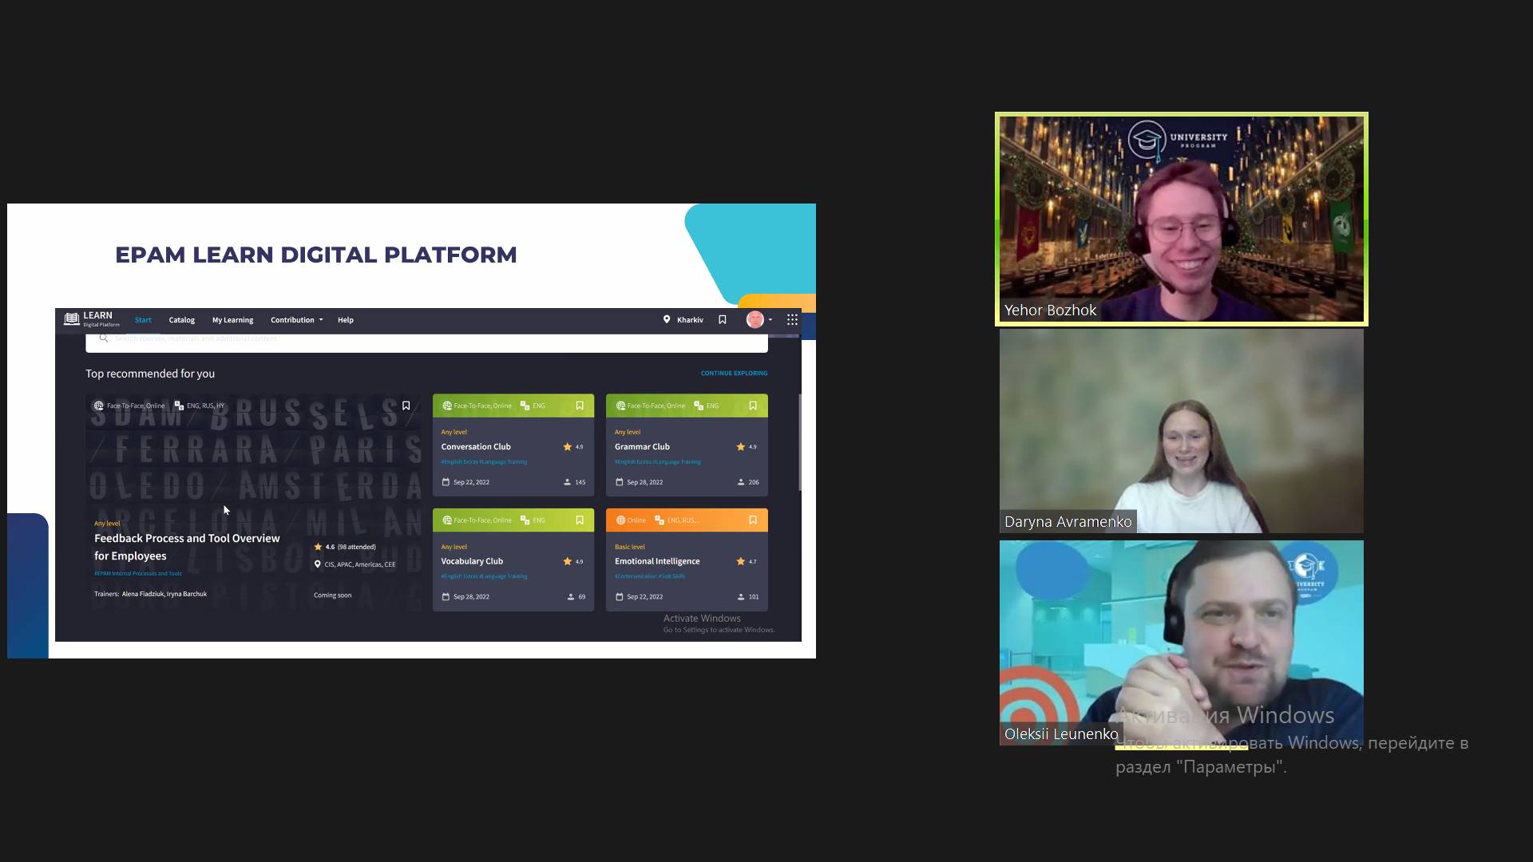Go to My Learning

click(x=232, y=320)
